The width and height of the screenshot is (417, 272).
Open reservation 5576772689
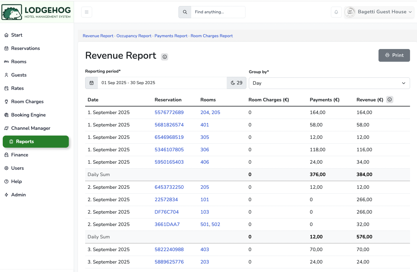169,113
